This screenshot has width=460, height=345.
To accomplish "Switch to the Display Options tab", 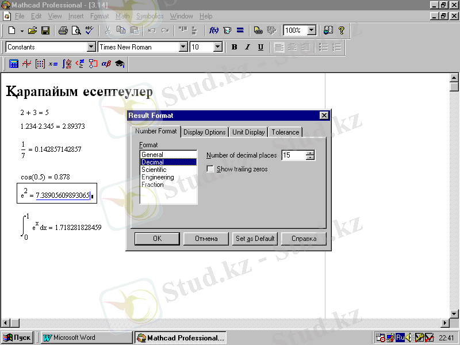I will pyautogui.click(x=205, y=132).
